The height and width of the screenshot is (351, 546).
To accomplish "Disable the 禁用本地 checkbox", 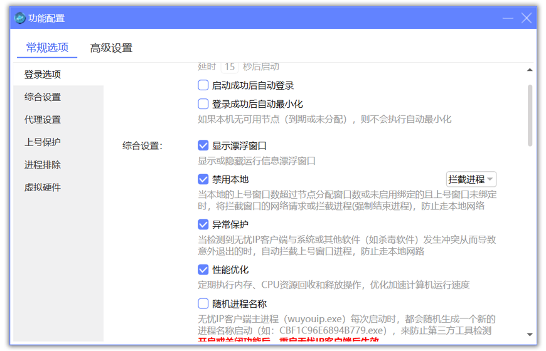I will coord(203,179).
